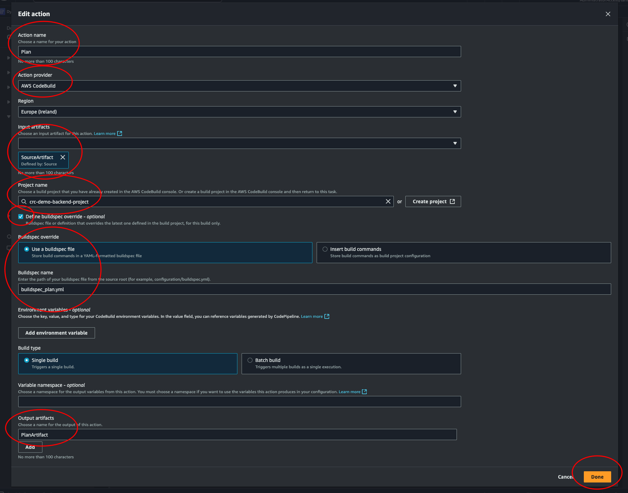628x493 pixels.
Task: Click Add environment variable button
Action: 56,333
